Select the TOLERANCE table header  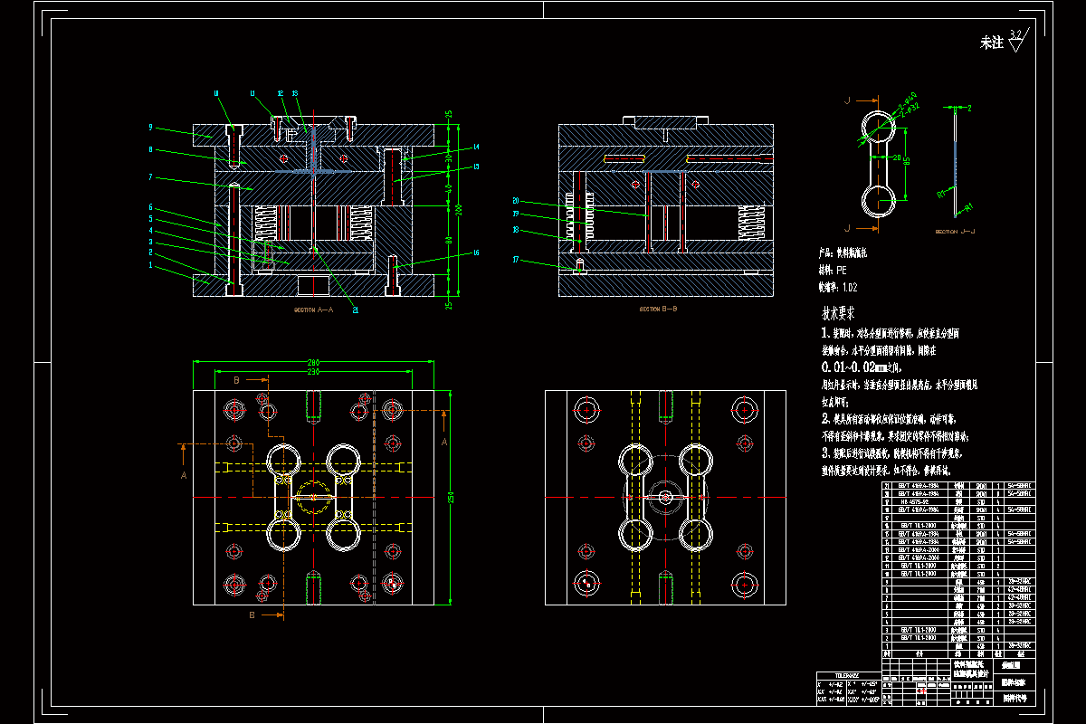coord(846,674)
